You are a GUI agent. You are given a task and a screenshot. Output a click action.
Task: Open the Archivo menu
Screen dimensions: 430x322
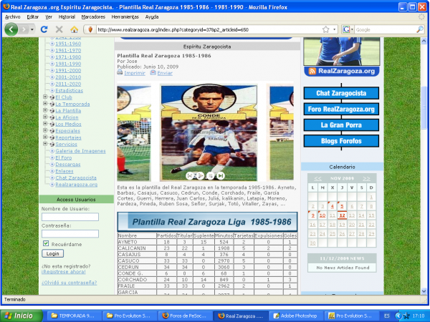13,17
